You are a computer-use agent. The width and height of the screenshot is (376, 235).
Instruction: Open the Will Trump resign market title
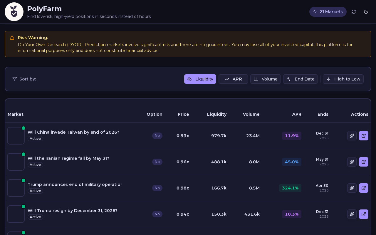click(73, 211)
